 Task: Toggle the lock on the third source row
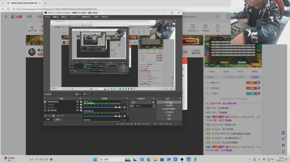[81, 107]
